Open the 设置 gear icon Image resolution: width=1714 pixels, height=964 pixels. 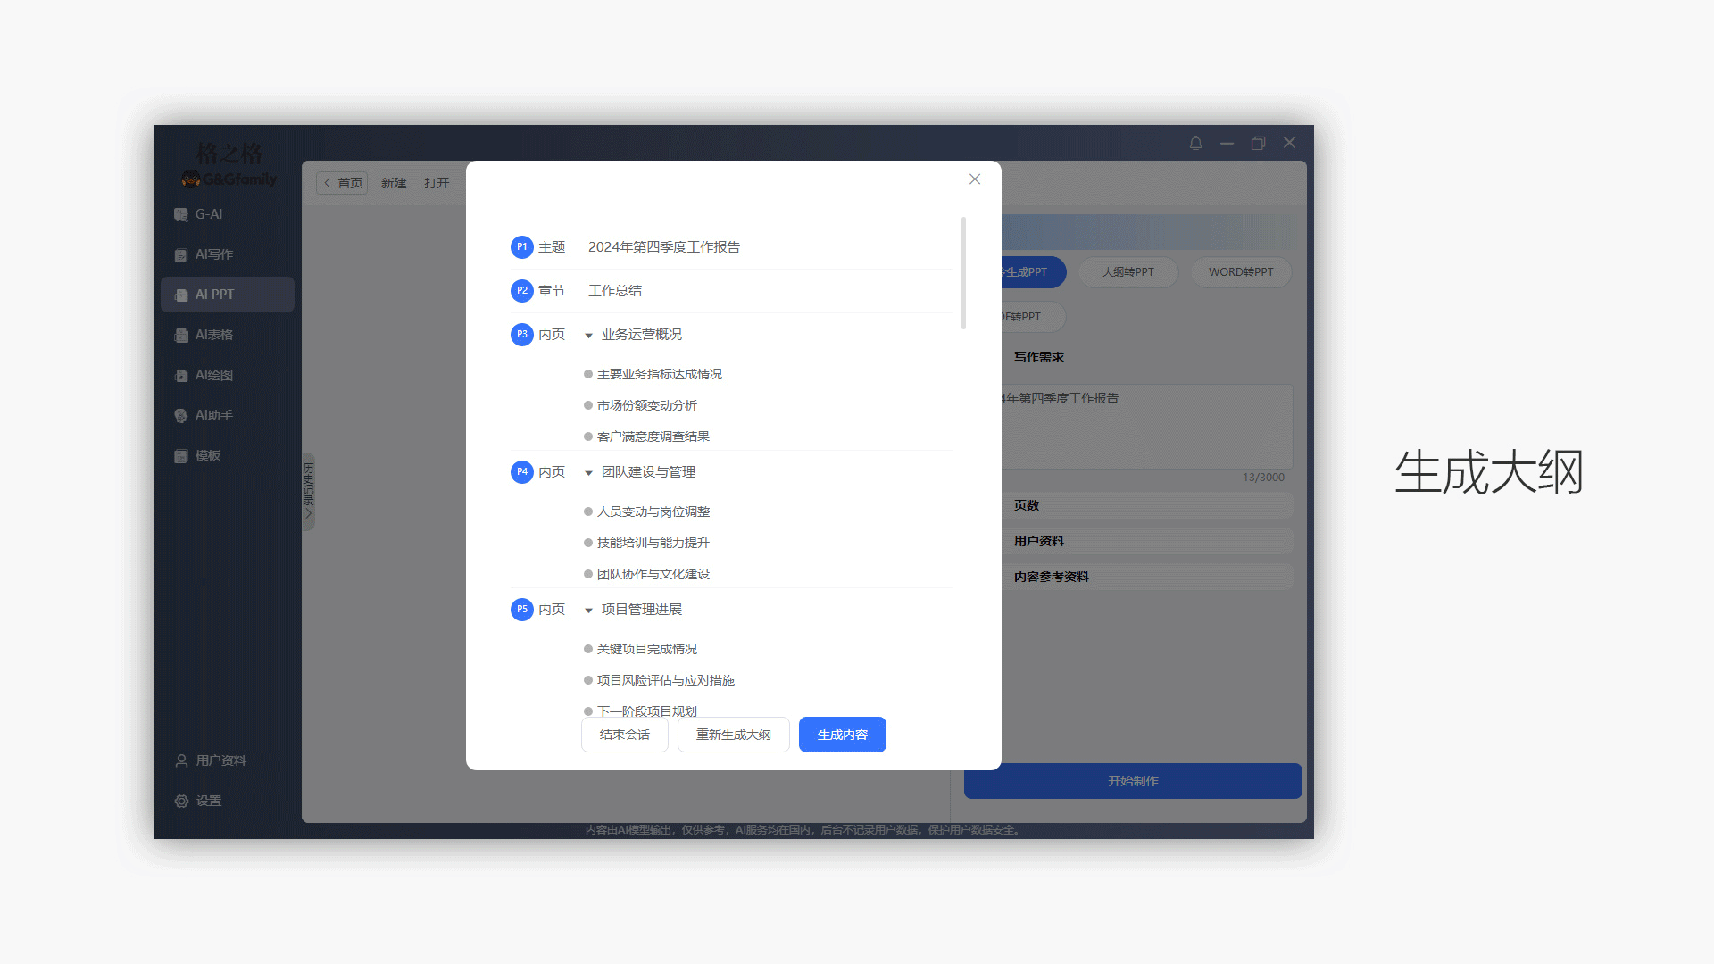click(181, 801)
